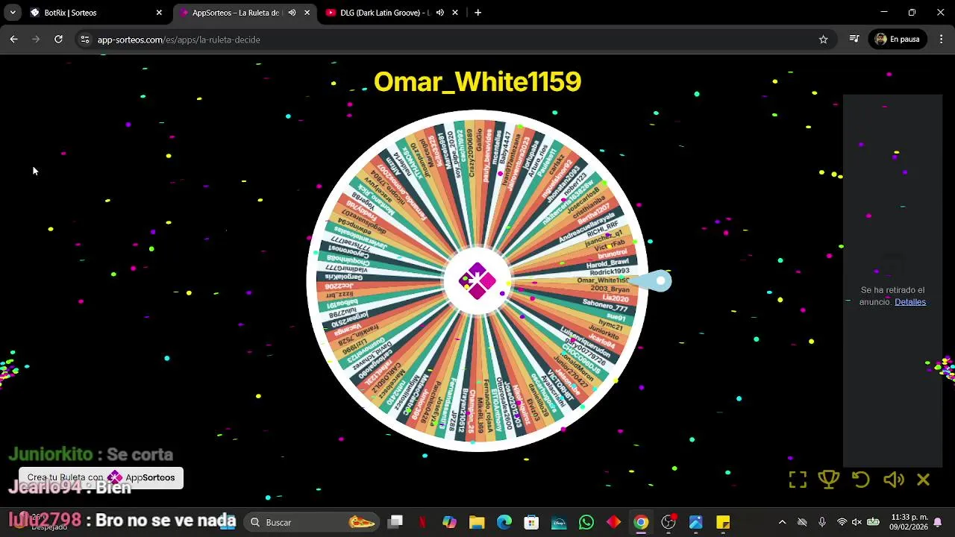Mute the roulette sound effects
Viewport: 955px width, 537px height.
[x=893, y=480]
